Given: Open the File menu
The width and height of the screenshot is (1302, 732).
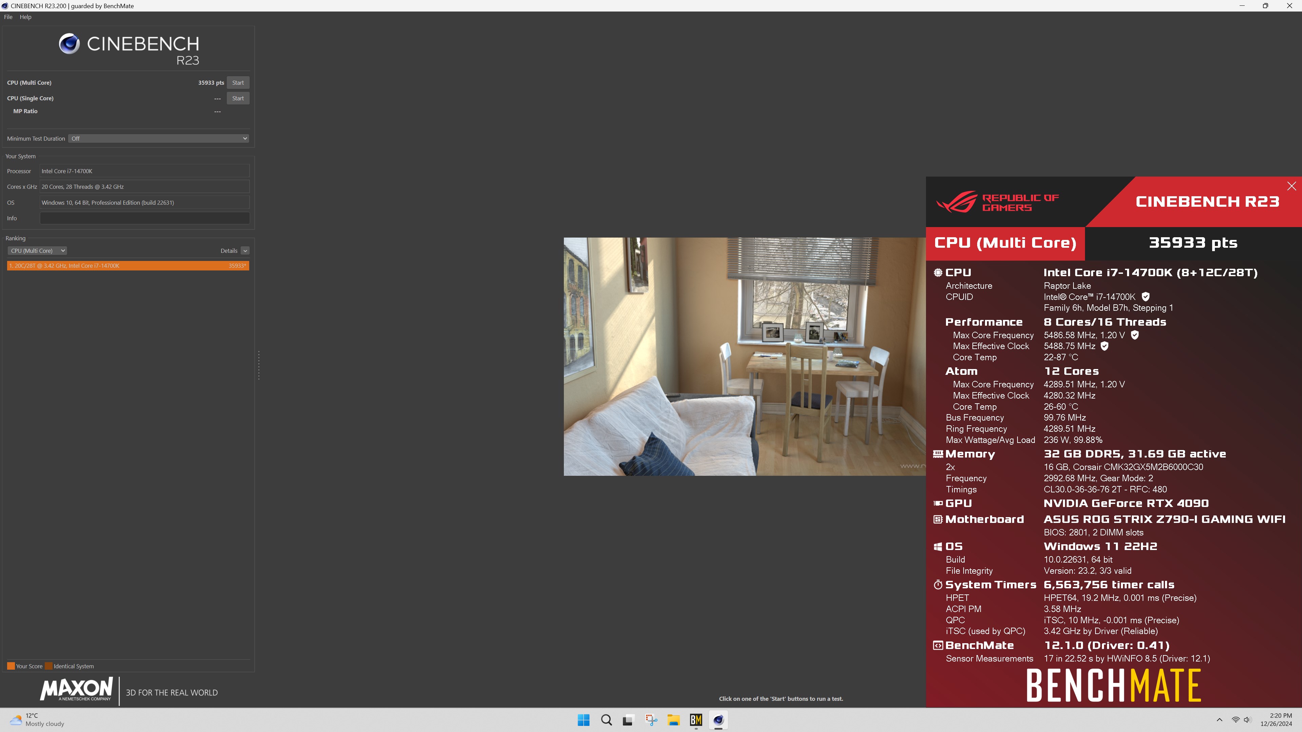Looking at the screenshot, I should pos(8,17).
